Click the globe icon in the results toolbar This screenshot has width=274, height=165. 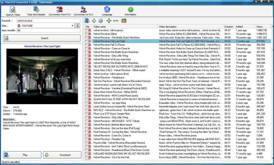coord(100,21)
